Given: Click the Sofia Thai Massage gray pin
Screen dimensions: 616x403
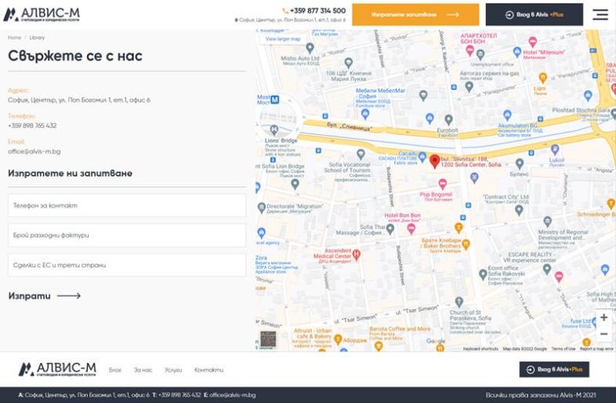Looking at the screenshot, I should (390, 229).
